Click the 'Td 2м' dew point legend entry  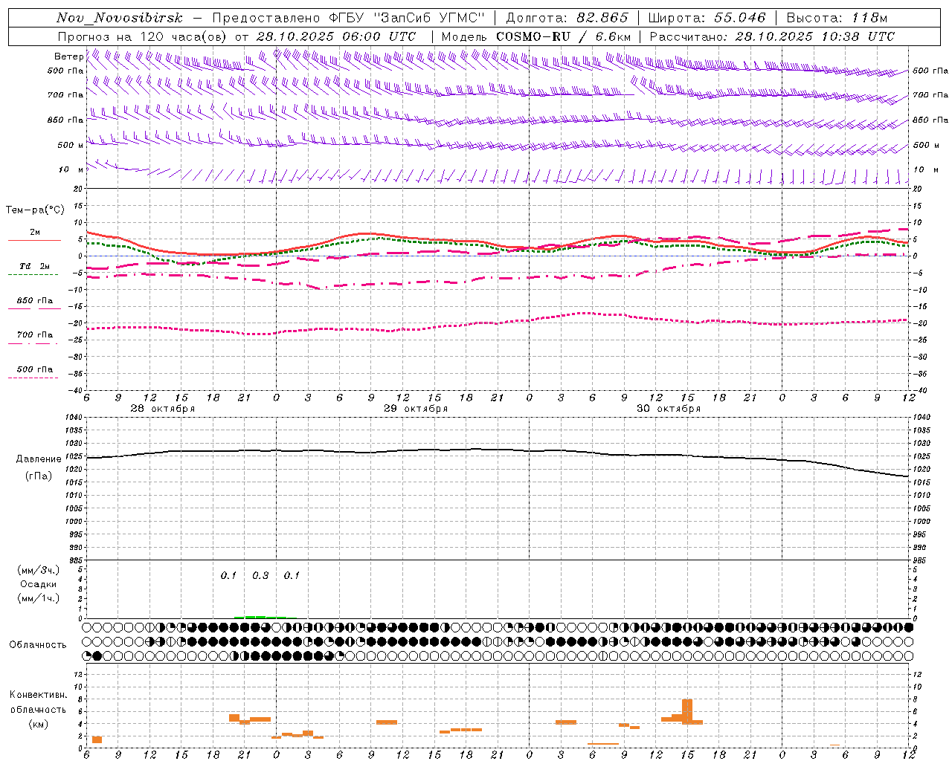[x=35, y=266]
